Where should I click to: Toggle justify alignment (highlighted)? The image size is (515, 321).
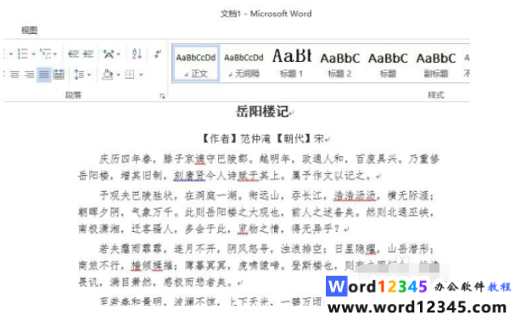[43, 75]
